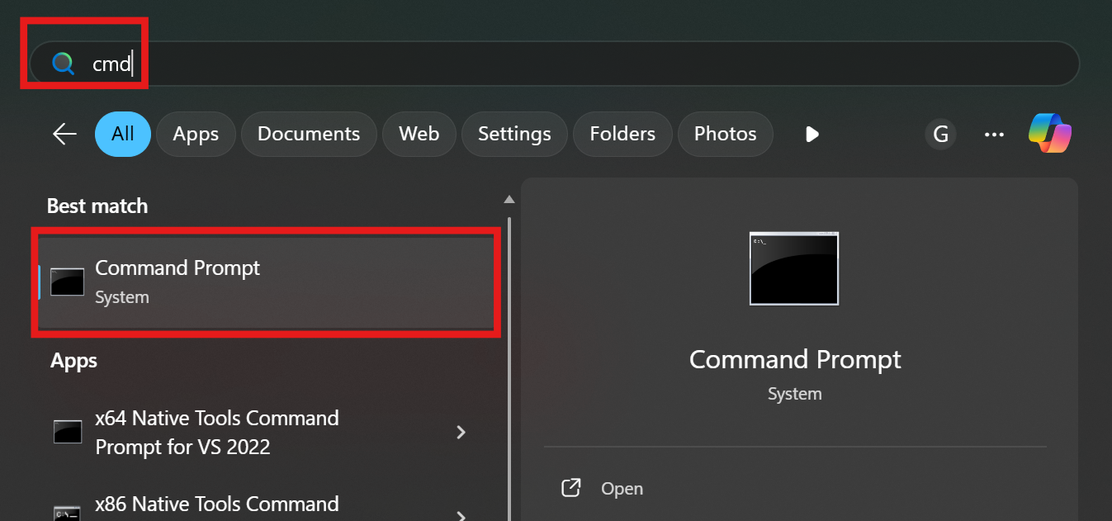Screen dimensions: 1112x521
Task: Select the All filter tab
Action: [123, 134]
